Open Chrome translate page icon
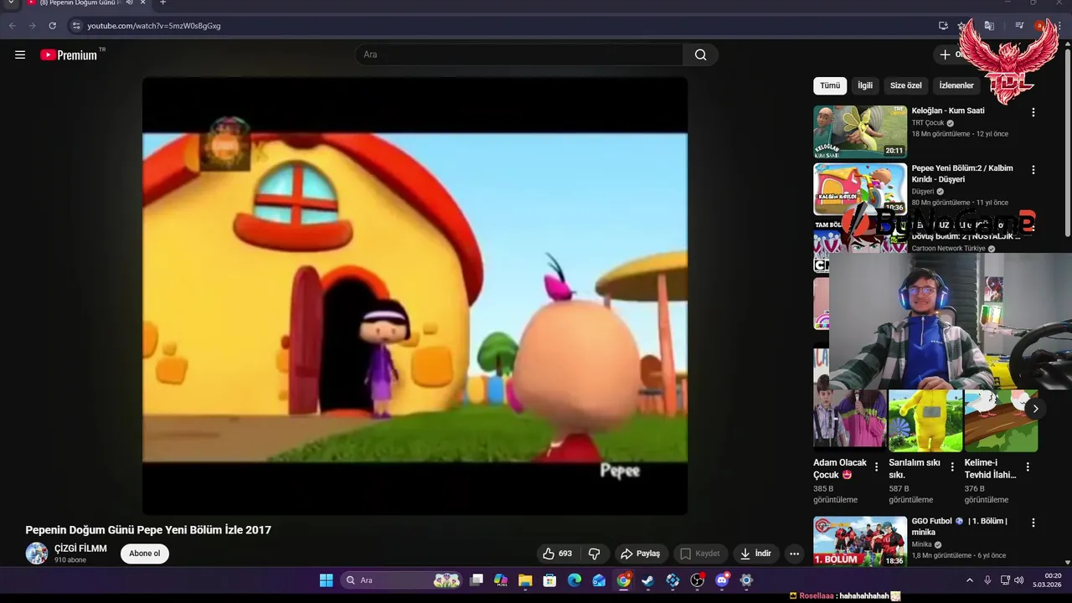The image size is (1072, 603). (x=989, y=26)
